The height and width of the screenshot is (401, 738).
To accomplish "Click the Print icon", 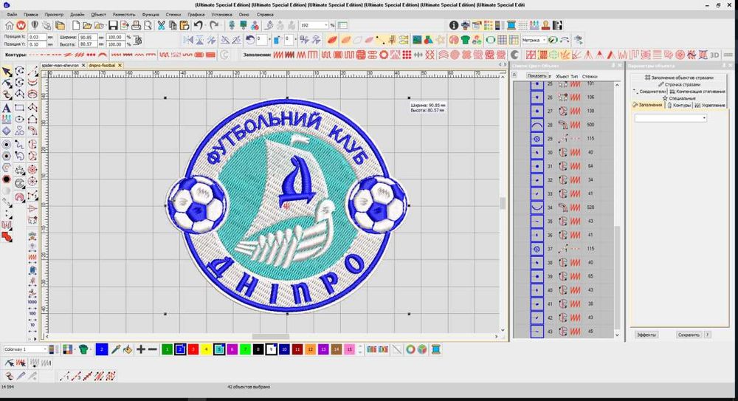I will click(137, 25).
